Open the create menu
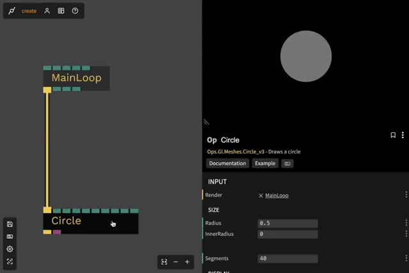The width and height of the screenshot is (409, 273). point(29,11)
